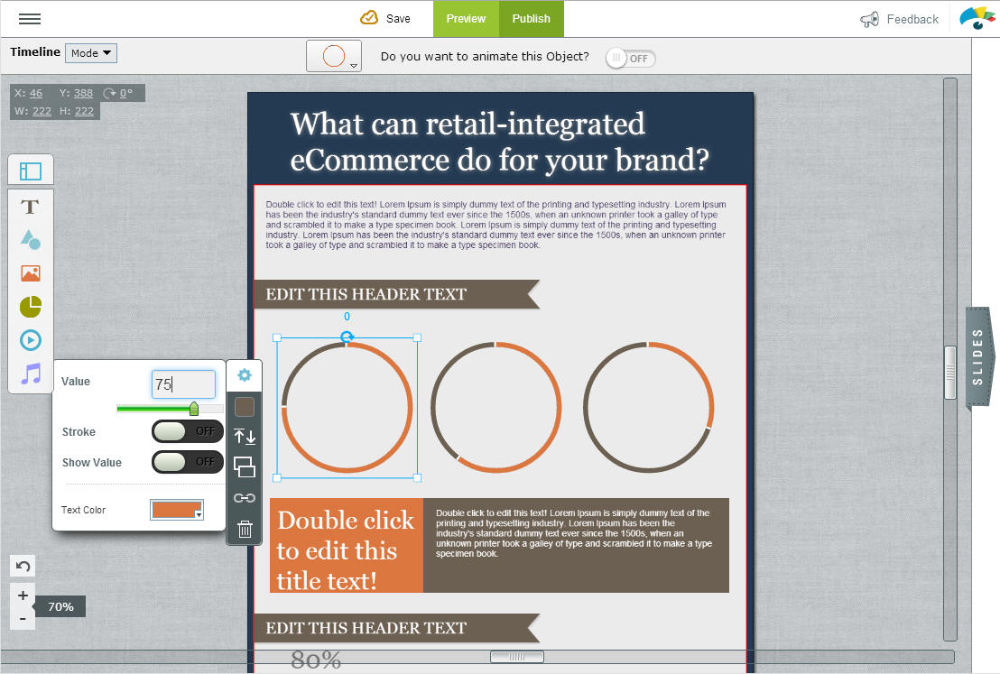The width and height of the screenshot is (1000, 674).
Task: Open the Video play icon tool
Action: tap(31, 340)
